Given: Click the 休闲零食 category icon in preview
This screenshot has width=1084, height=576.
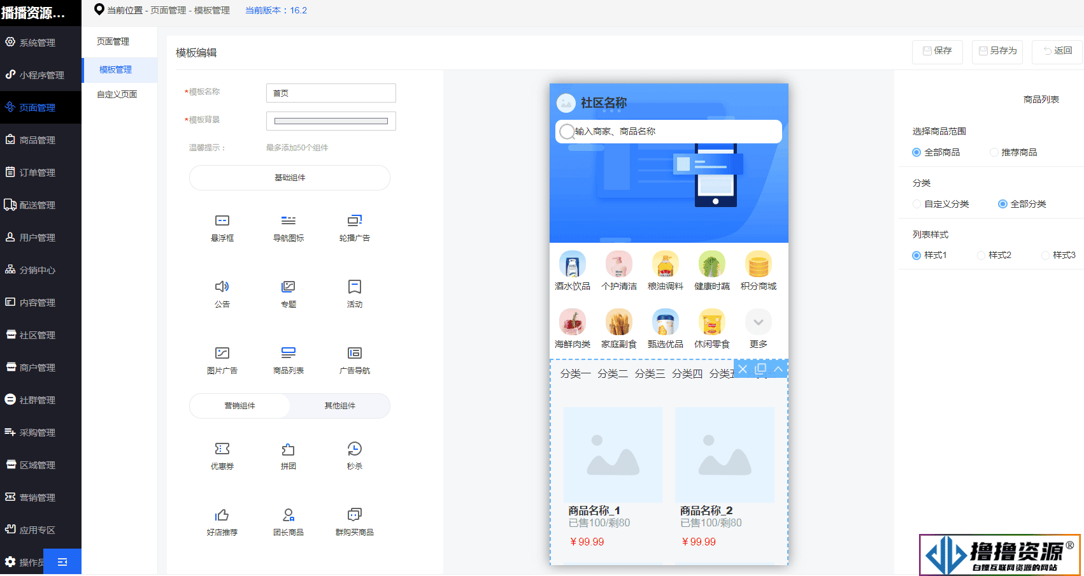Looking at the screenshot, I should pyautogui.click(x=712, y=322).
